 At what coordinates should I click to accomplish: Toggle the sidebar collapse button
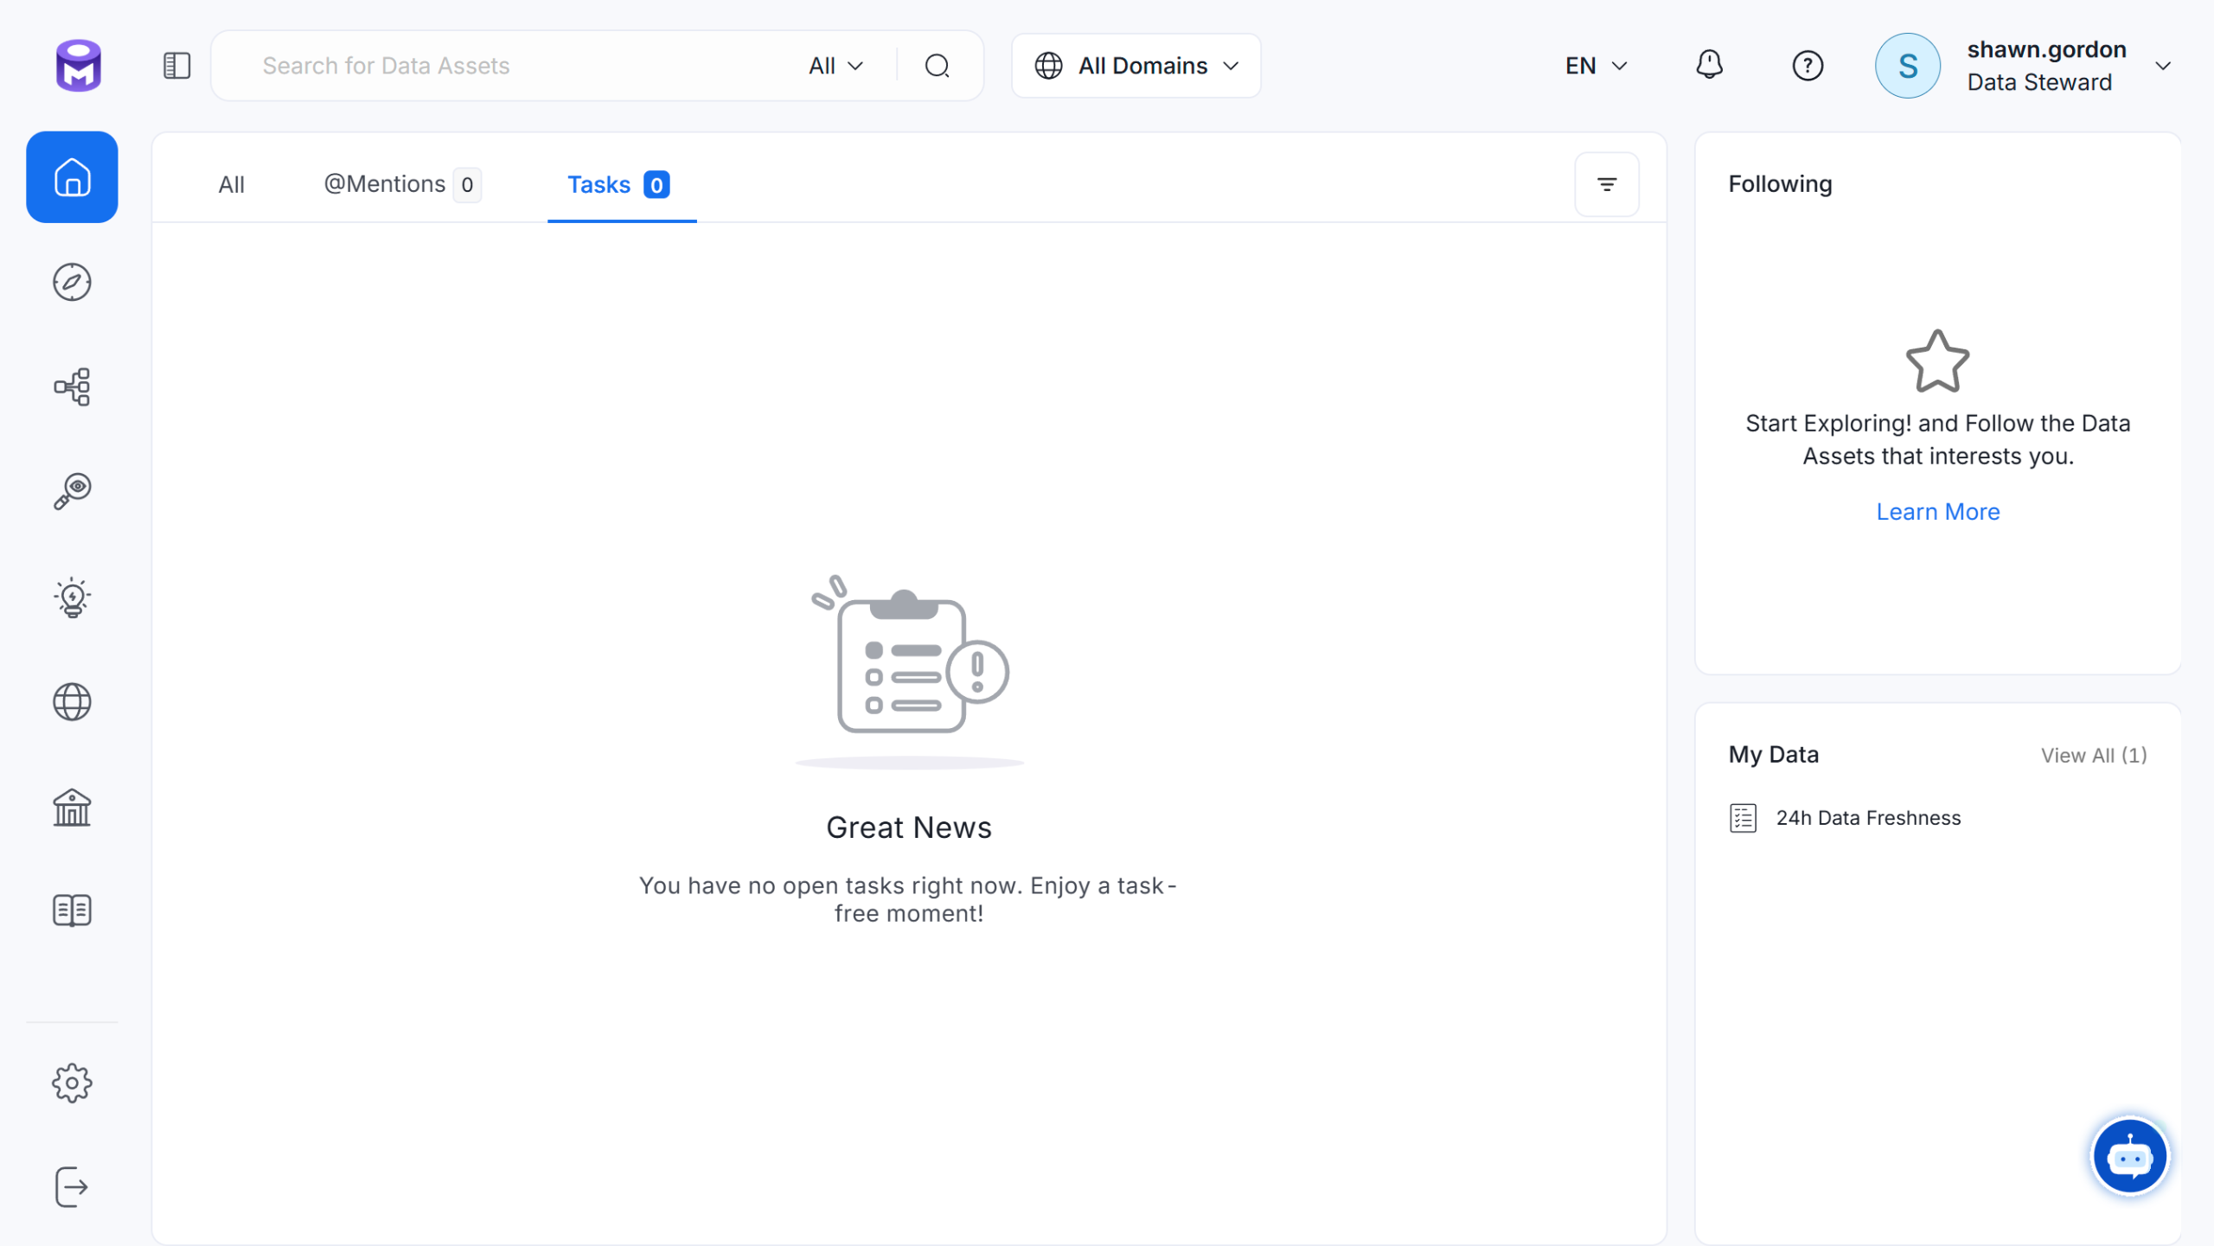[176, 66]
